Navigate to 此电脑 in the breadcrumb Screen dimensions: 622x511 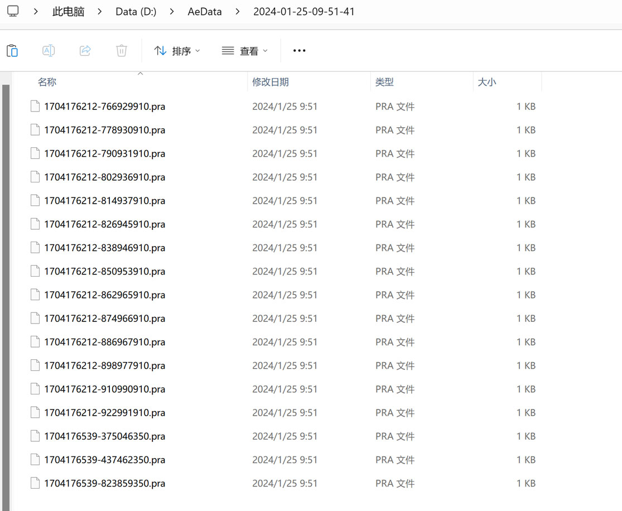click(68, 12)
